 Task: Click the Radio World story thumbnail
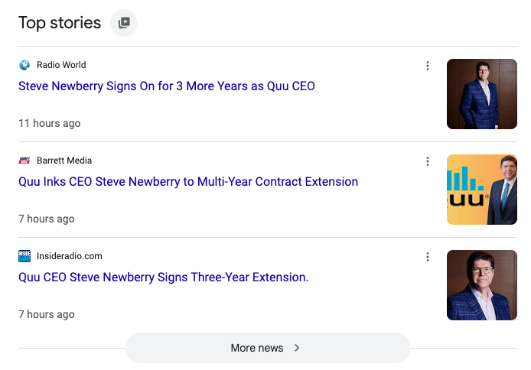point(482,94)
